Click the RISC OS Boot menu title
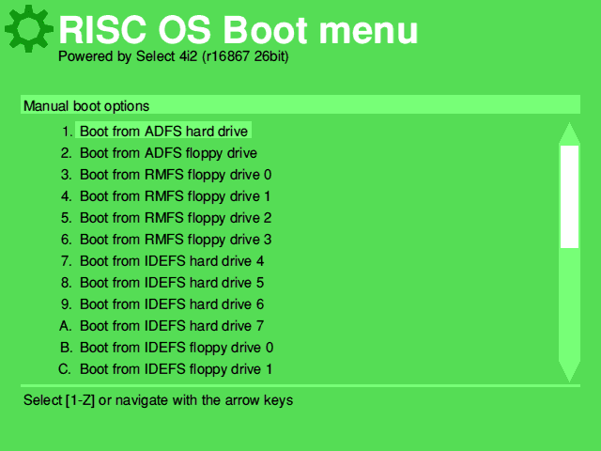 [x=238, y=30]
